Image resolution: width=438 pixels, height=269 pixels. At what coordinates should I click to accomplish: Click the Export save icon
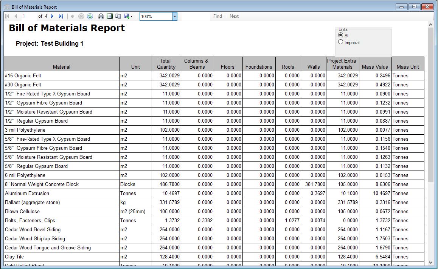pos(126,16)
